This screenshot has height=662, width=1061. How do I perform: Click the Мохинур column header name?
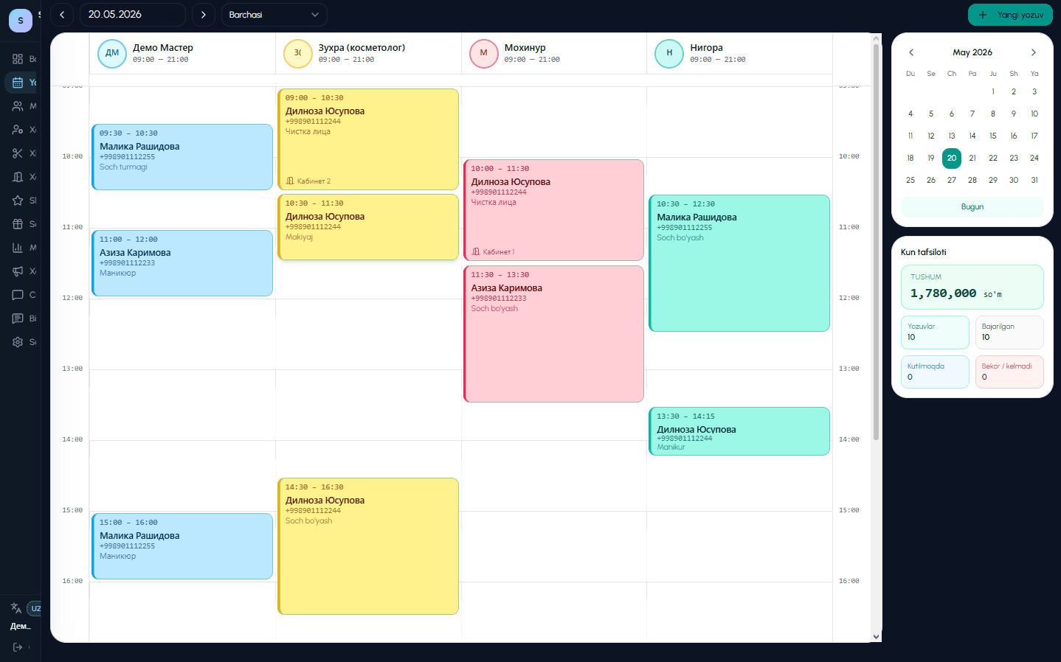525,47
